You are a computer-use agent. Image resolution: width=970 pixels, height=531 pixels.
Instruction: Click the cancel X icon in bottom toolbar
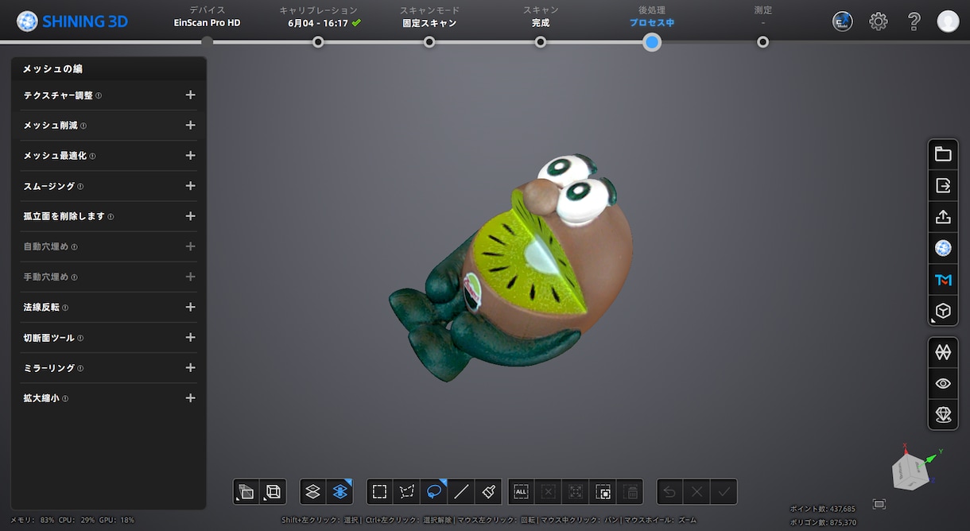coord(696,492)
